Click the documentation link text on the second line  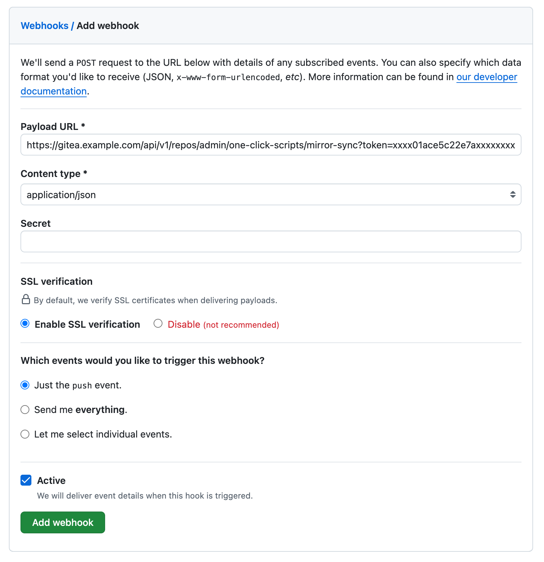[x=54, y=91]
